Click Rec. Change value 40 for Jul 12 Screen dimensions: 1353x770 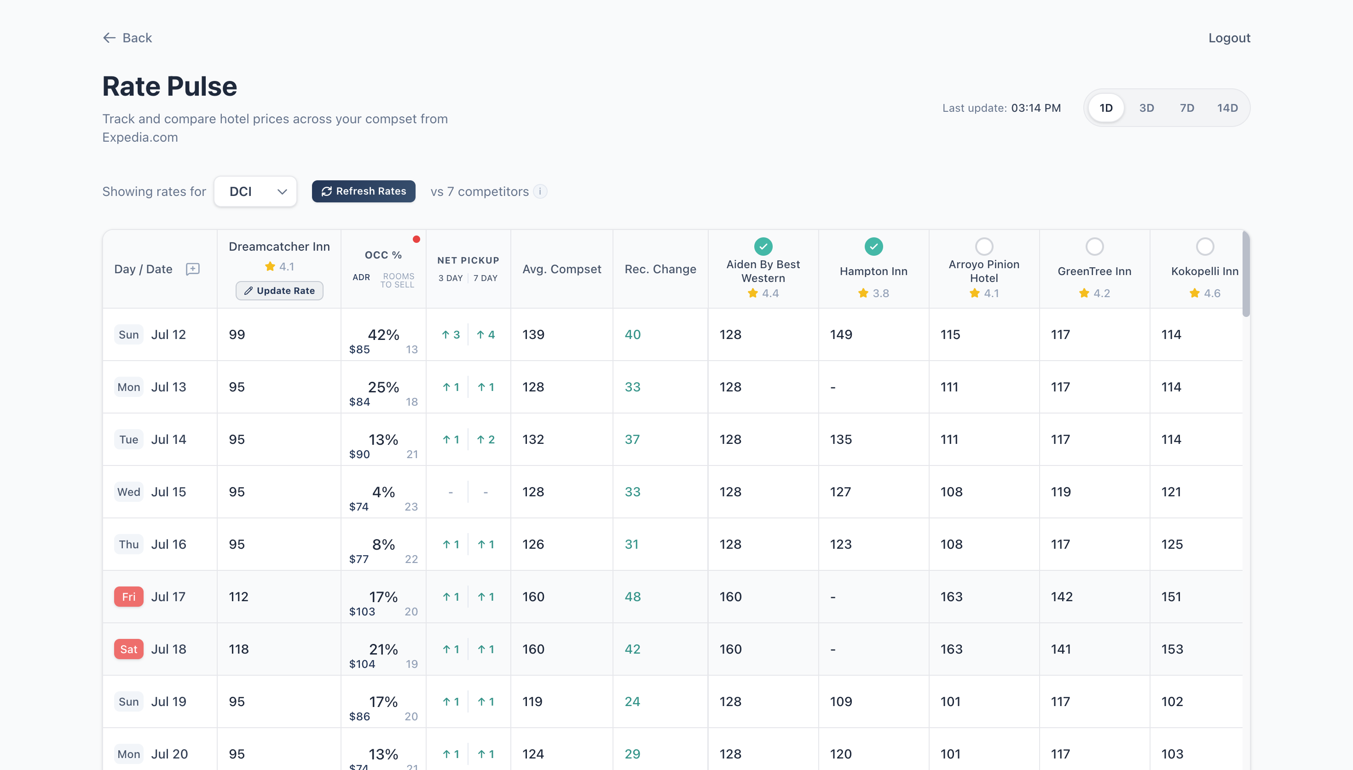coord(632,335)
